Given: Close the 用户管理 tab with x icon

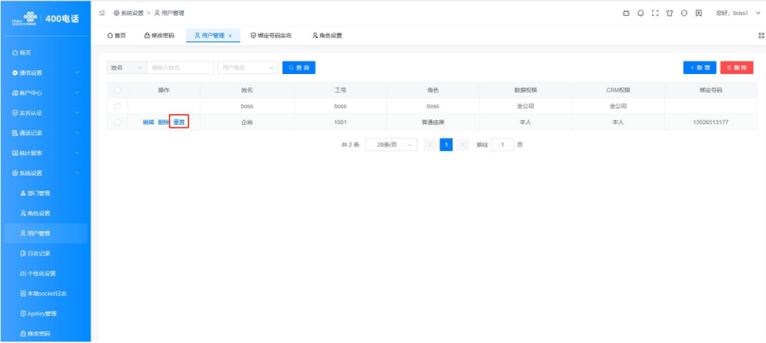Looking at the screenshot, I should pyautogui.click(x=230, y=36).
